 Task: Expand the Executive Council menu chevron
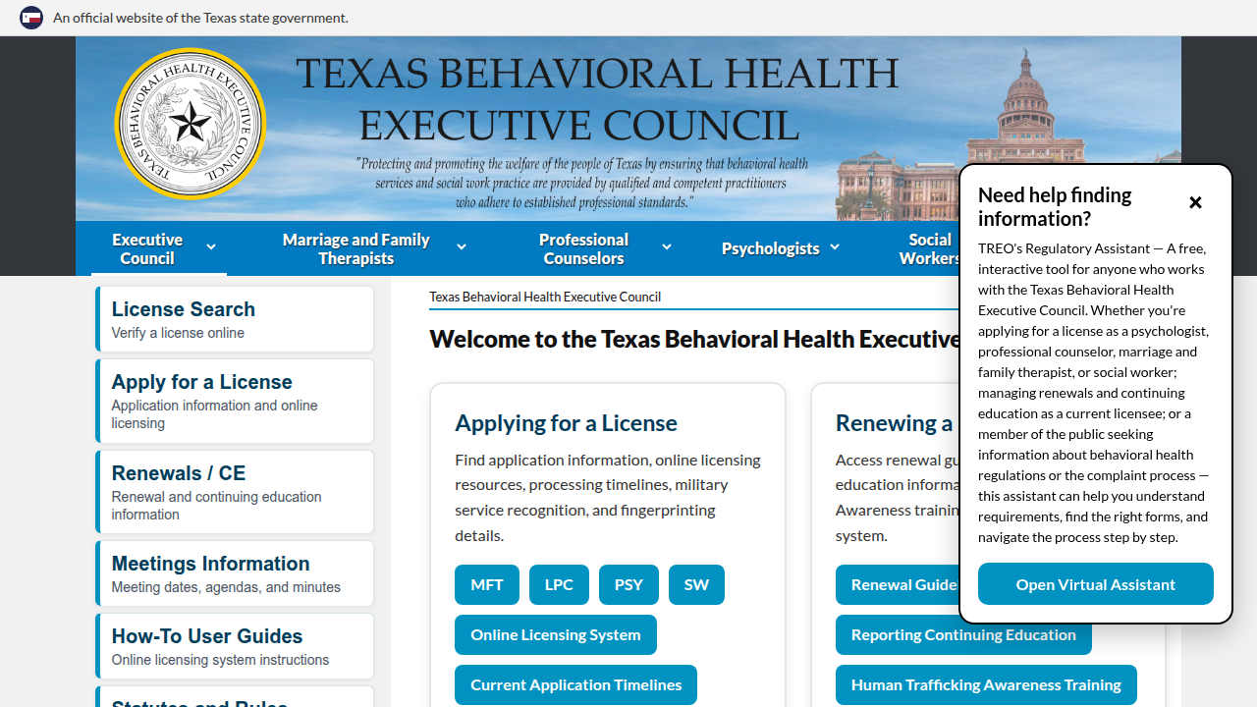[x=211, y=247]
